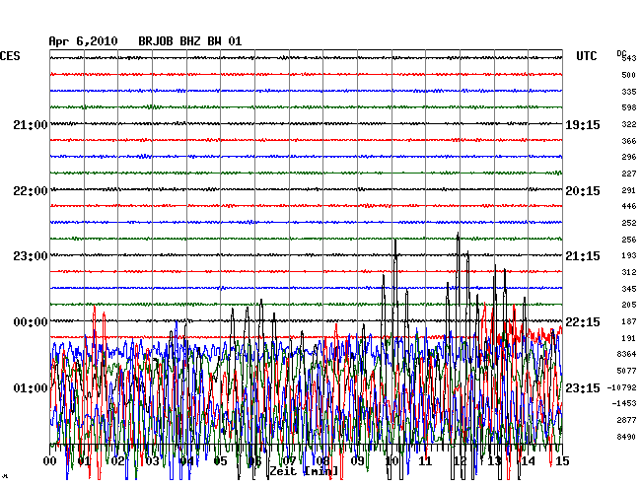641x487 pixels.
Task: Select minute tick label '05' on x-axis
Action: (x=220, y=461)
